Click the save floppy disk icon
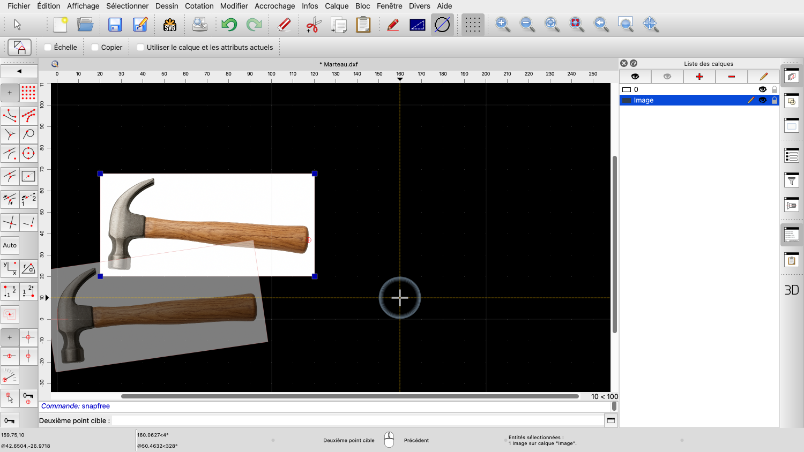Viewport: 804px width, 452px height. [115, 25]
